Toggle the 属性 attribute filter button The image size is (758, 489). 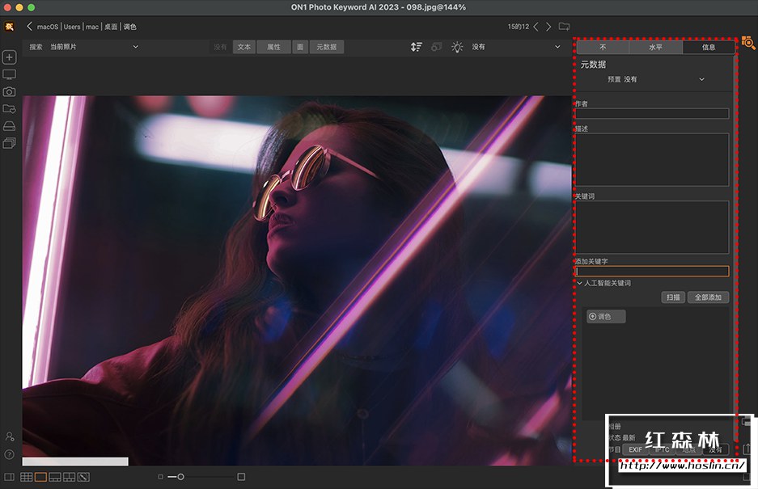(x=273, y=47)
